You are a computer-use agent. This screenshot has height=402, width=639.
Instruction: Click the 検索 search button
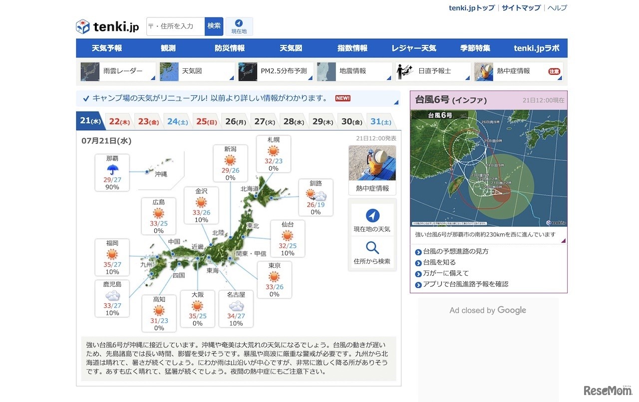coord(214,25)
